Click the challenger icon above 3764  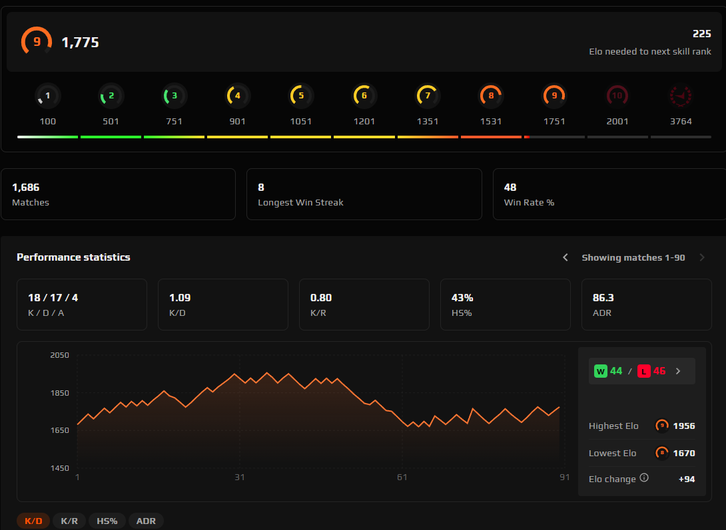tap(681, 96)
